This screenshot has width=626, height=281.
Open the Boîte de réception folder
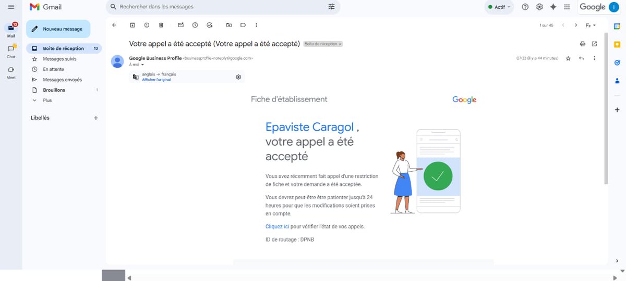click(x=64, y=48)
